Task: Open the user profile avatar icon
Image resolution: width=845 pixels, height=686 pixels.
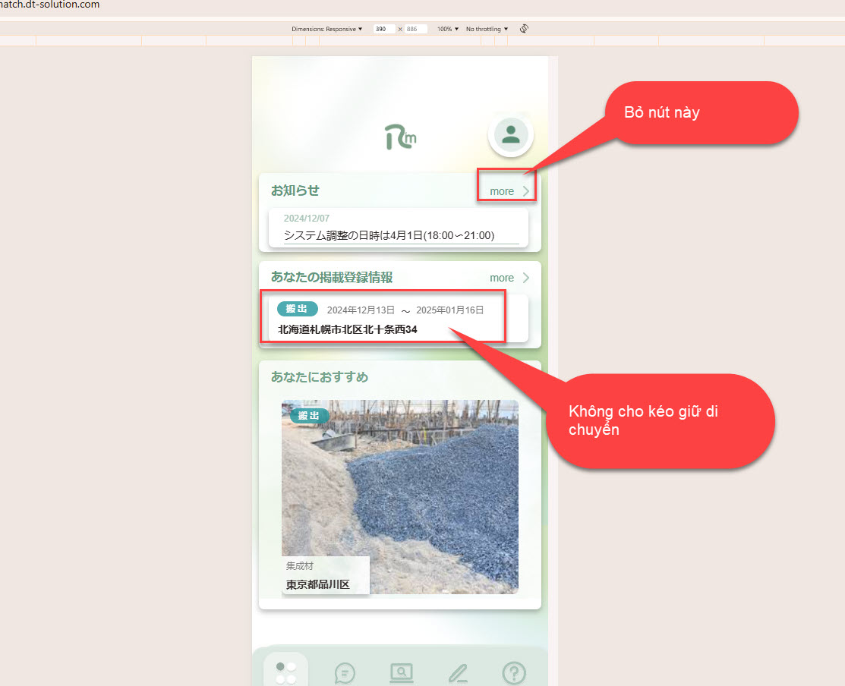Action: tap(511, 134)
